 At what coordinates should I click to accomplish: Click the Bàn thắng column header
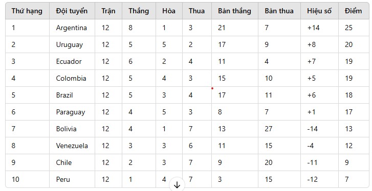(235, 11)
